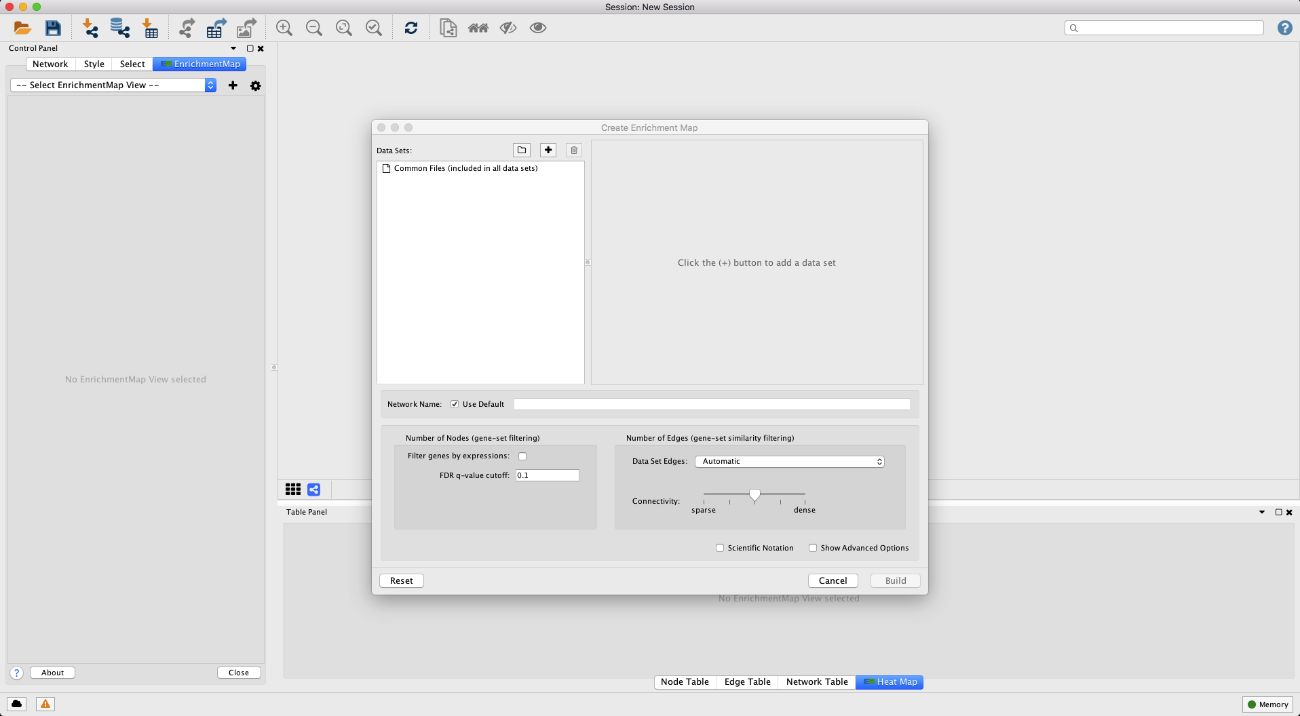This screenshot has width=1300, height=716.
Task: Open Heat Map tab
Action: coord(890,682)
